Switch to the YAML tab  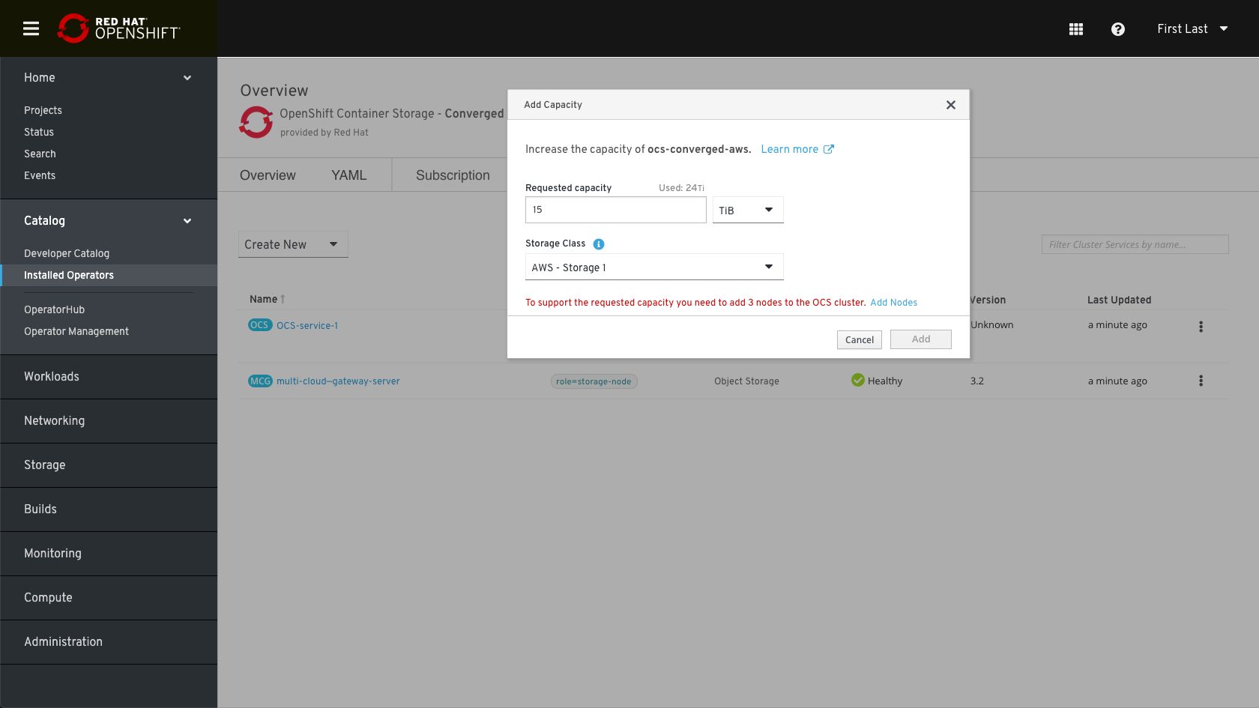pos(349,175)
